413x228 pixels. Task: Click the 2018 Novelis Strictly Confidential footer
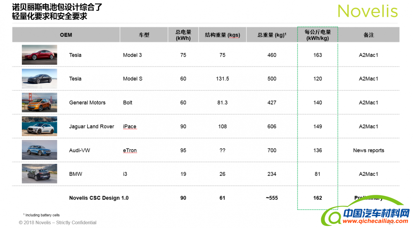click(x=57, y=223)
